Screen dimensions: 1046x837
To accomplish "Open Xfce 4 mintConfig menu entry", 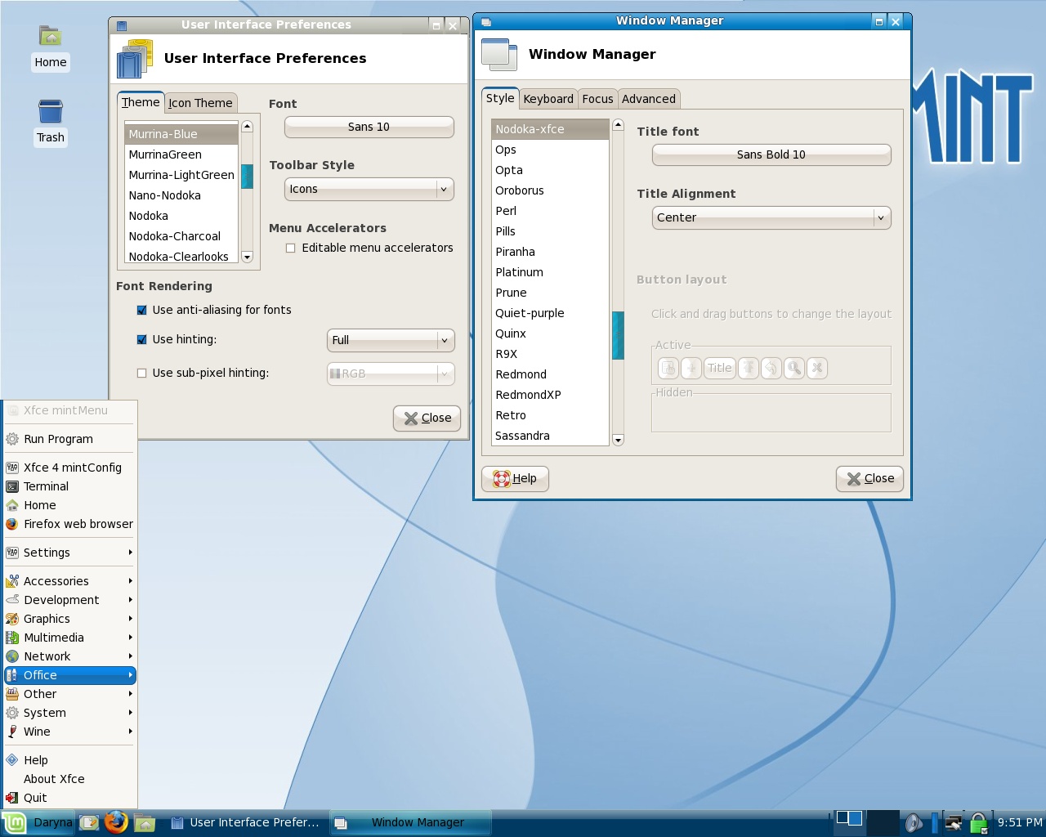I will (69, 468).
